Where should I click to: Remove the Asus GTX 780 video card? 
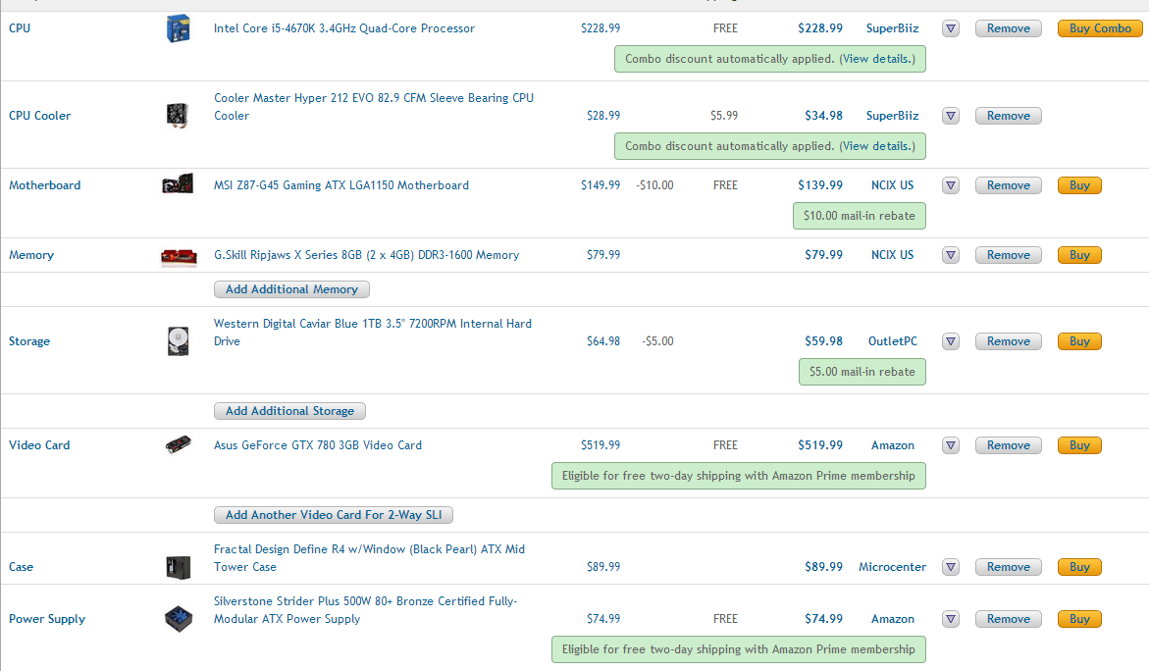tap(1009, 445)
